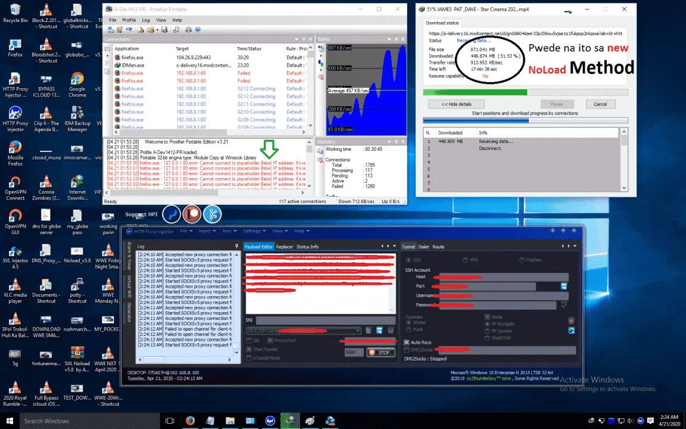This screenshot has width=686, height=429.
Task: Open Proxy Servers icon in Proxifier toolbar
Action: [x=110, y=30]
